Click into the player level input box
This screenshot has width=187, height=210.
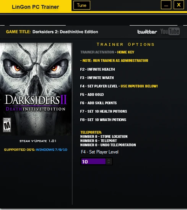(x=93, y=162)
